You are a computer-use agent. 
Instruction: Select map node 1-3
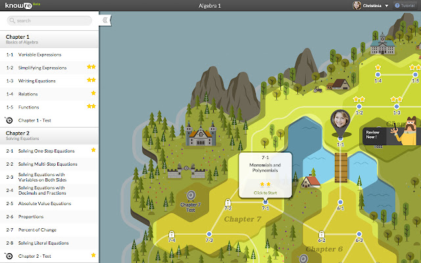(397, 107)
